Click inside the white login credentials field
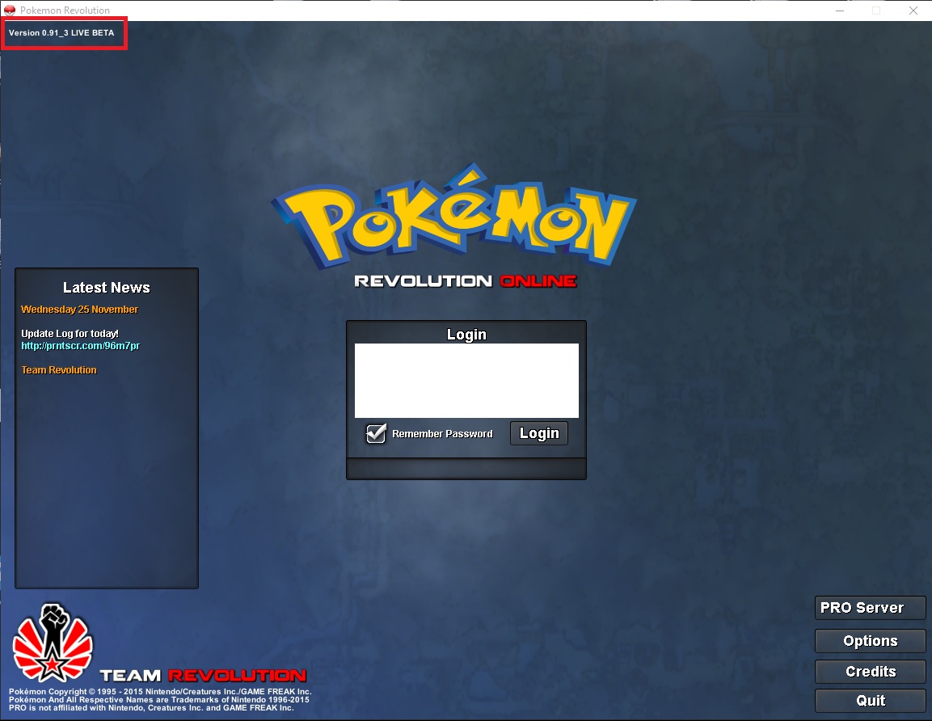Image resolution: width=932 pixels, height=721 pixels. 466,381
